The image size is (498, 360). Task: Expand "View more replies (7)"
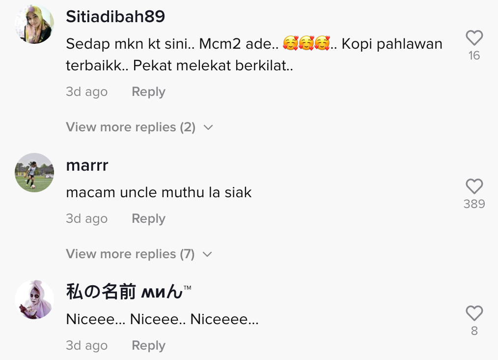[131, 254]
